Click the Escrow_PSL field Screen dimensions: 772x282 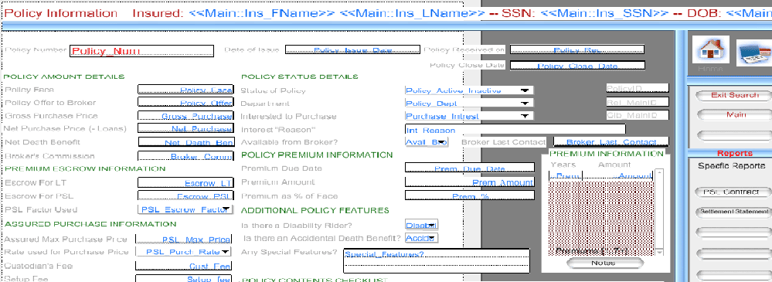pos(185,196)
